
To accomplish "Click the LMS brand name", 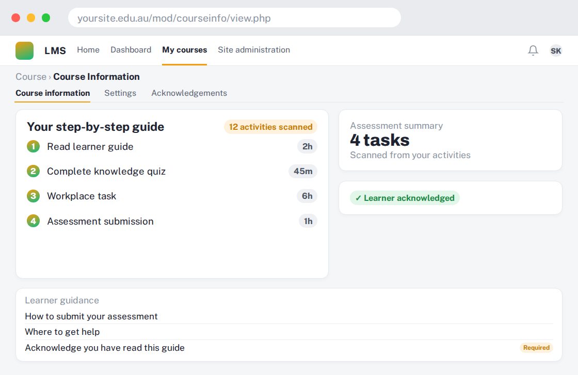I will pos(55,50).
